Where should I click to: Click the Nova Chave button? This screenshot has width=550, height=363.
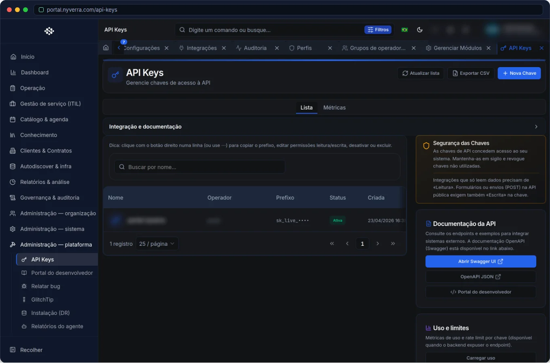(519, 73)
